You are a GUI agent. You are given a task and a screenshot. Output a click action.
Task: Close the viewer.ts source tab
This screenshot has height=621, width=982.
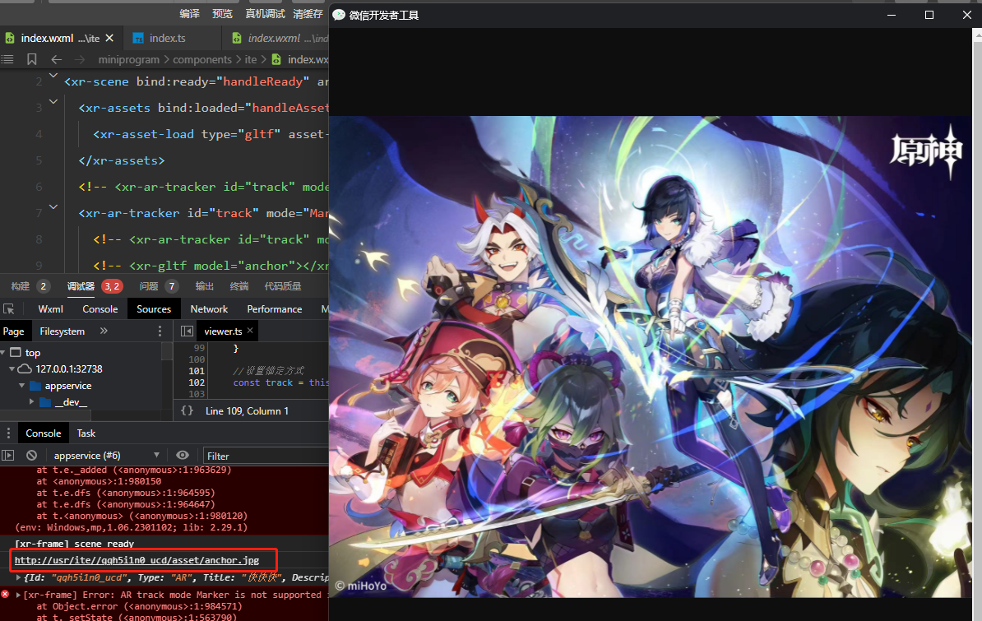(x=250, y=330)
